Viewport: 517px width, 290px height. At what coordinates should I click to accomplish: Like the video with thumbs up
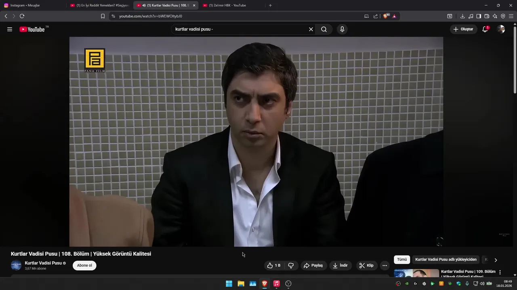[x=274, y=265]
